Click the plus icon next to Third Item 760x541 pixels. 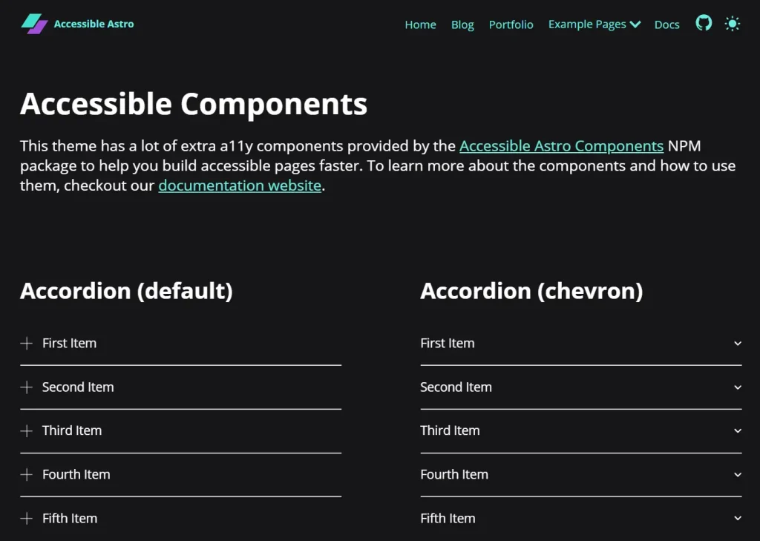25,430
